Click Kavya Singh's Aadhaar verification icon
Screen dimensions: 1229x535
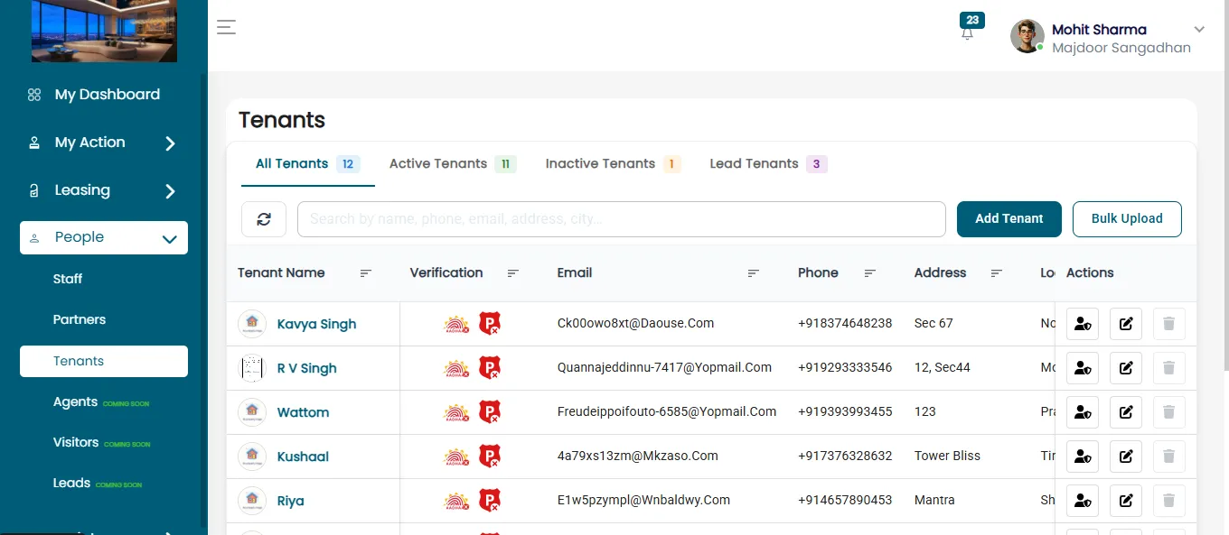[456, 324]
